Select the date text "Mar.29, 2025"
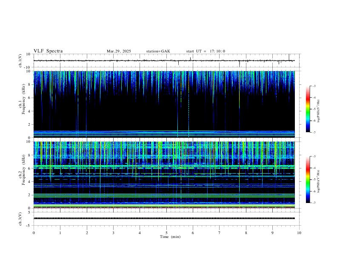Viewport: 337px width, 261px height. tap(119, 51)
